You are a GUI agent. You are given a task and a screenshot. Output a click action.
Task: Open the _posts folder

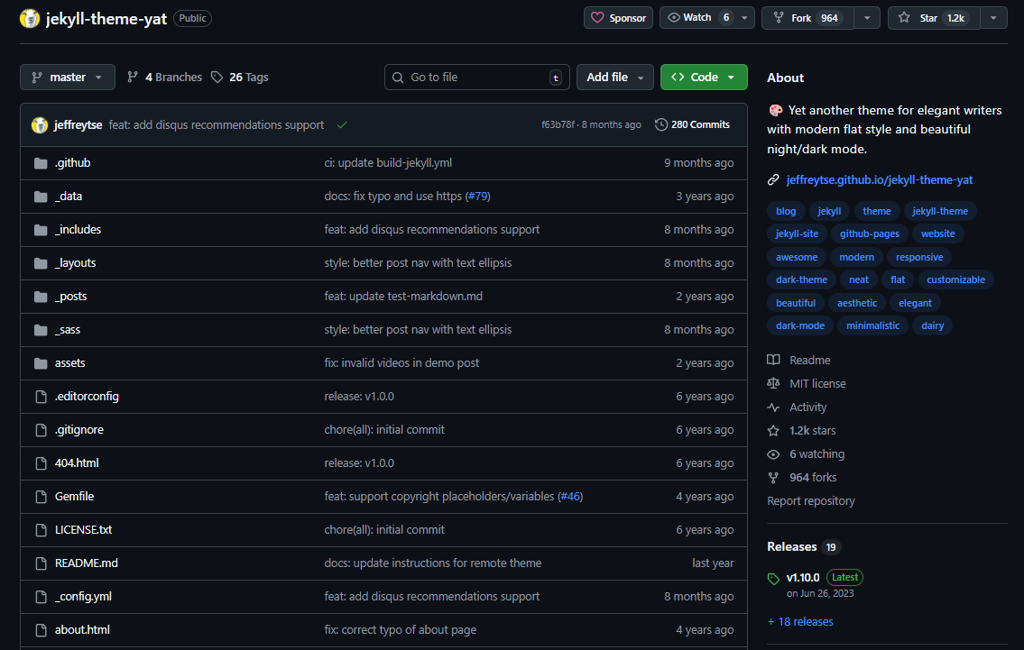tap(71, 296)
